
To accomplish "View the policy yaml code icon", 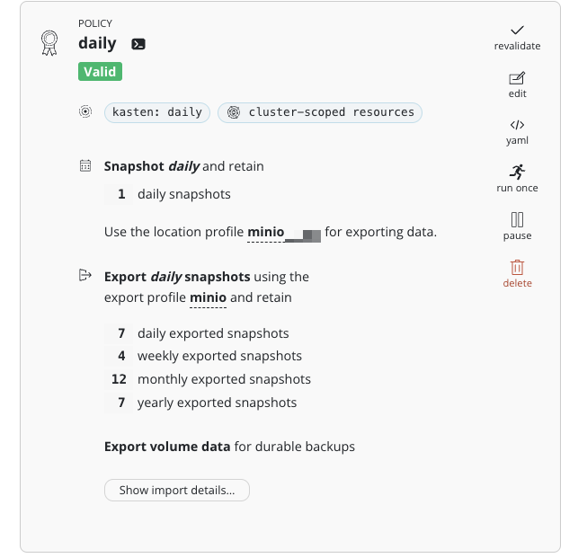I will point(517,125).
